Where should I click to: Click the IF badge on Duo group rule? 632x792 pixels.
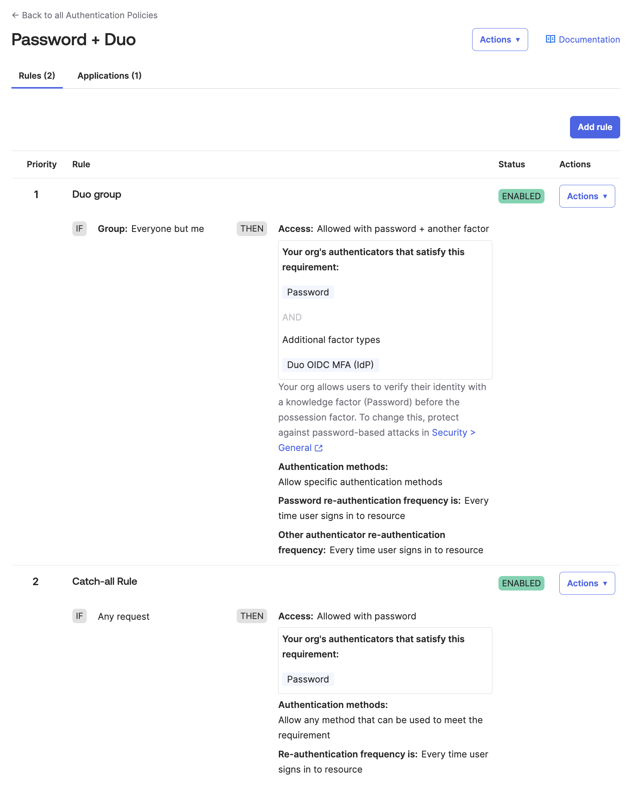pos(80,229)
